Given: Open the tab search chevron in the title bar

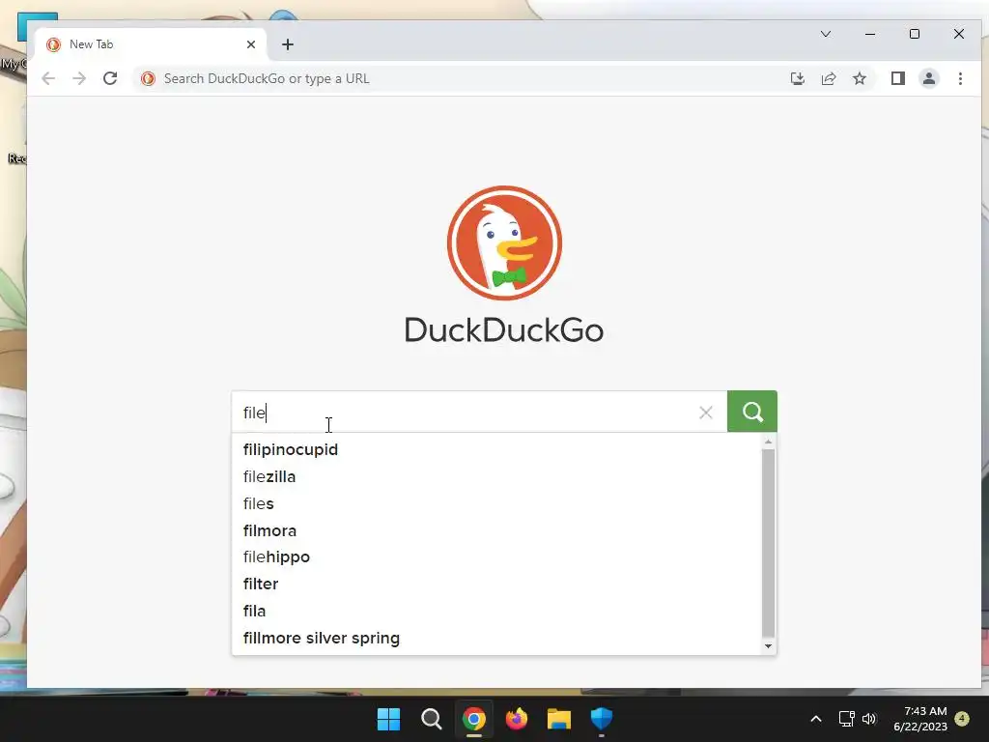Looking at the screenshot, I should click(x=826, y=34).
